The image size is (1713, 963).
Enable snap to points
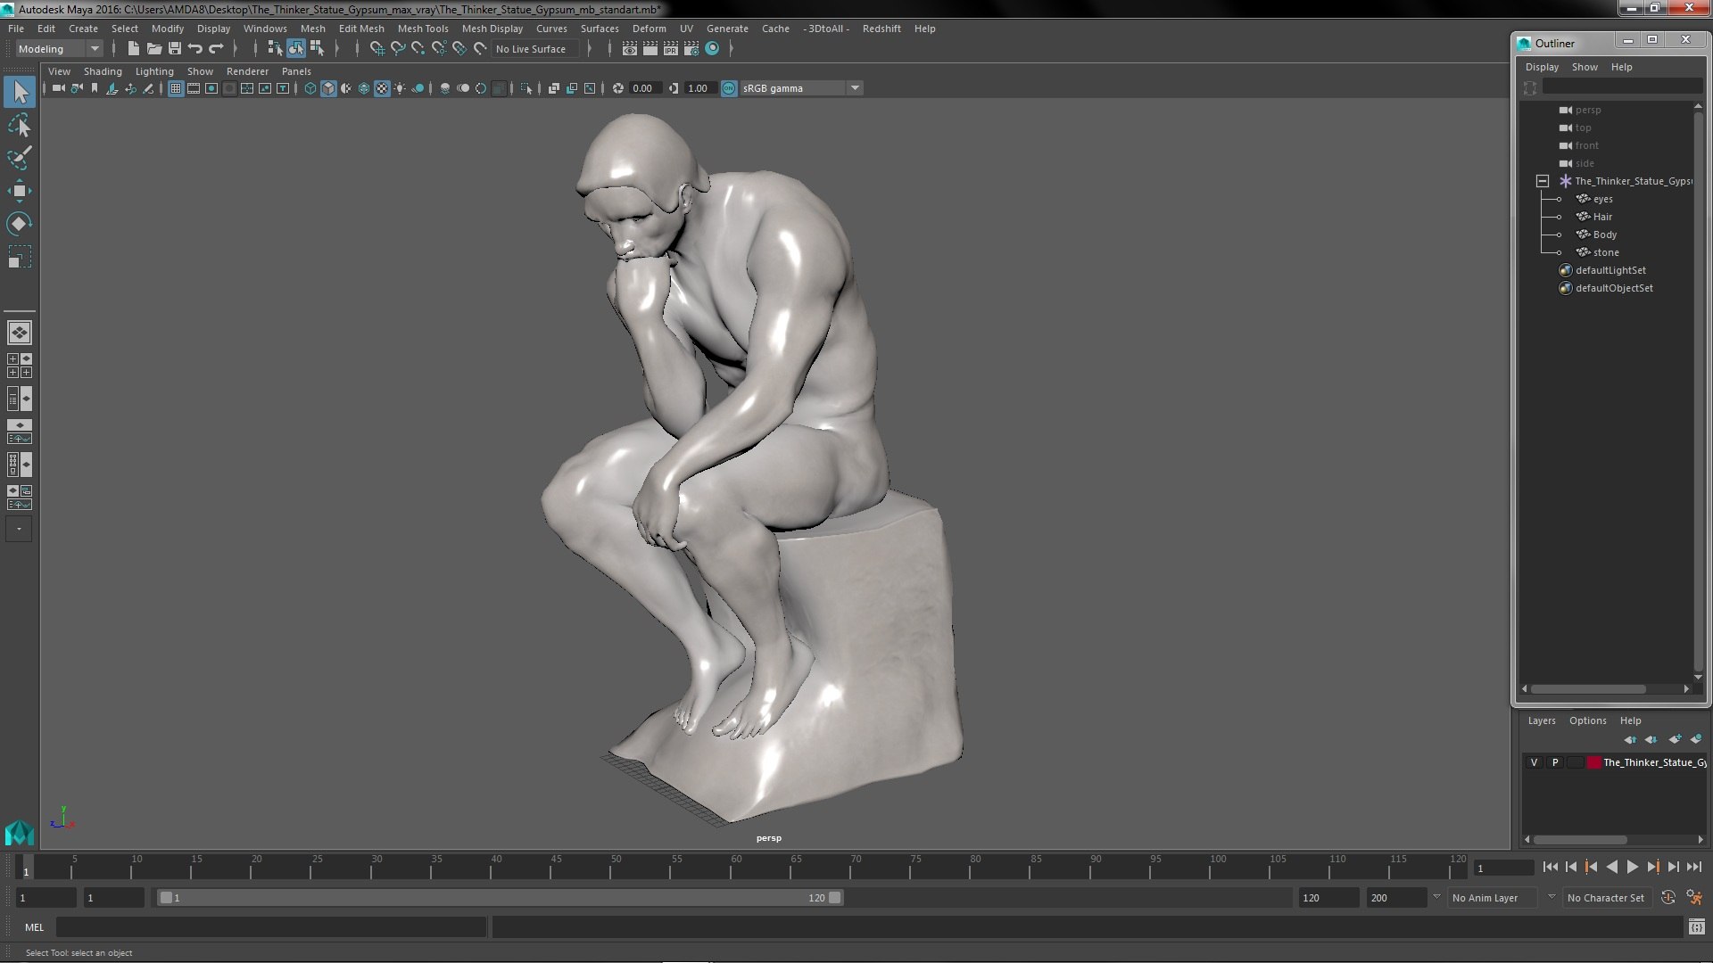tap(418, 49)
